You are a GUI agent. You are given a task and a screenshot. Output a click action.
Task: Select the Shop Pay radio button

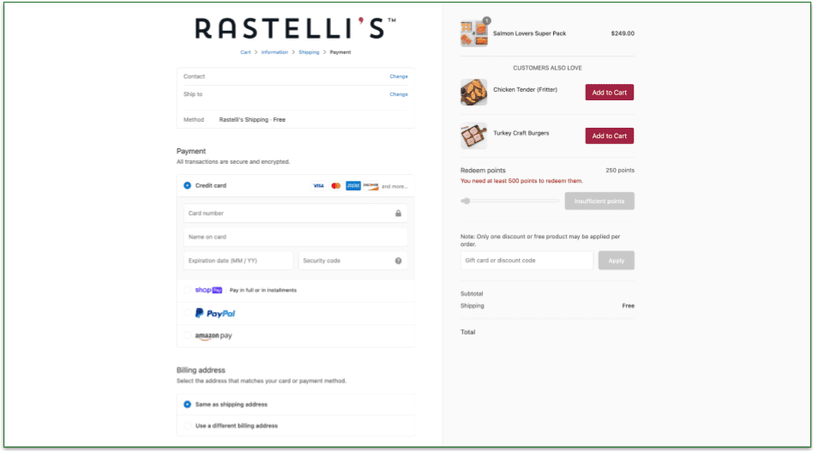(x=187, y=290)
